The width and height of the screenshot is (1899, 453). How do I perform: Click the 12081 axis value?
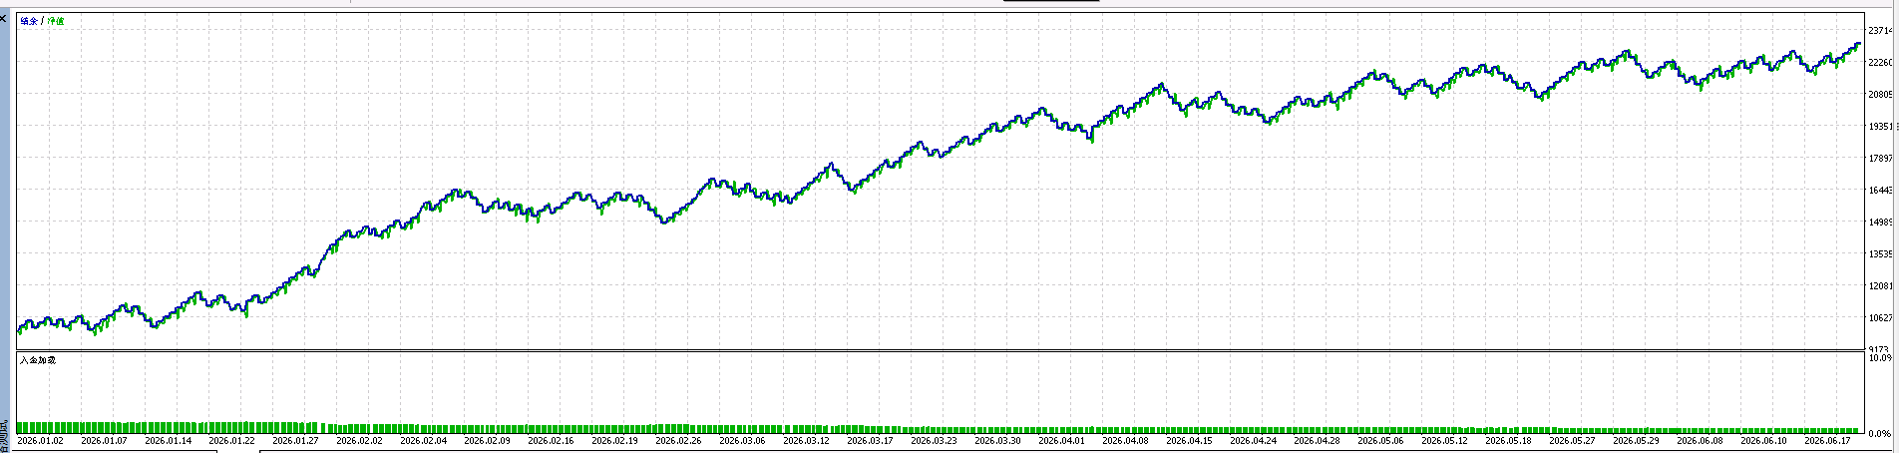(1880, 286)
